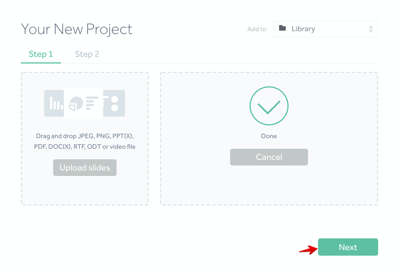Click the Your New Project heading
This screenshot has width=399, height=276.
(x=77, y=29)
